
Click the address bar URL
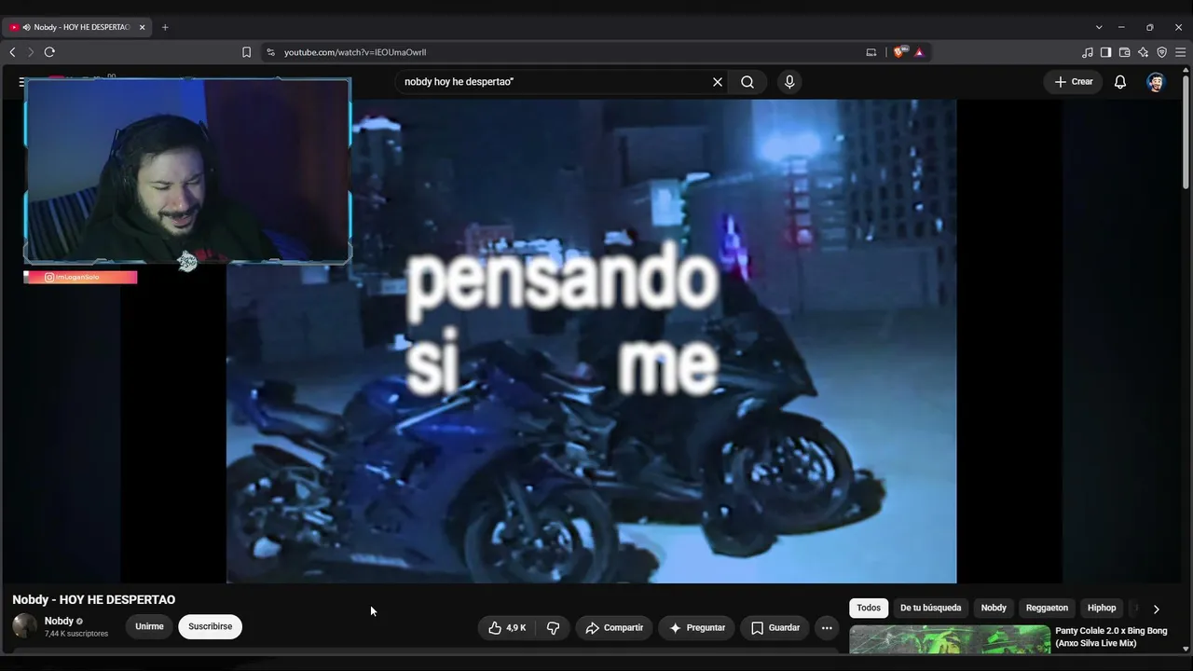click(355, 52)
